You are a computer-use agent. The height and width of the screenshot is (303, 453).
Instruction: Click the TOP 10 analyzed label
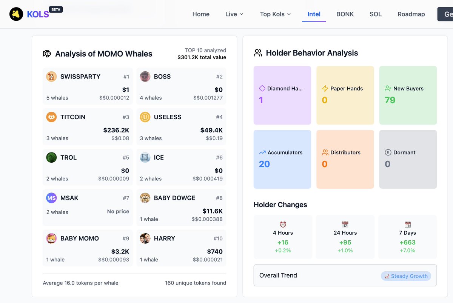coord(205,50)
